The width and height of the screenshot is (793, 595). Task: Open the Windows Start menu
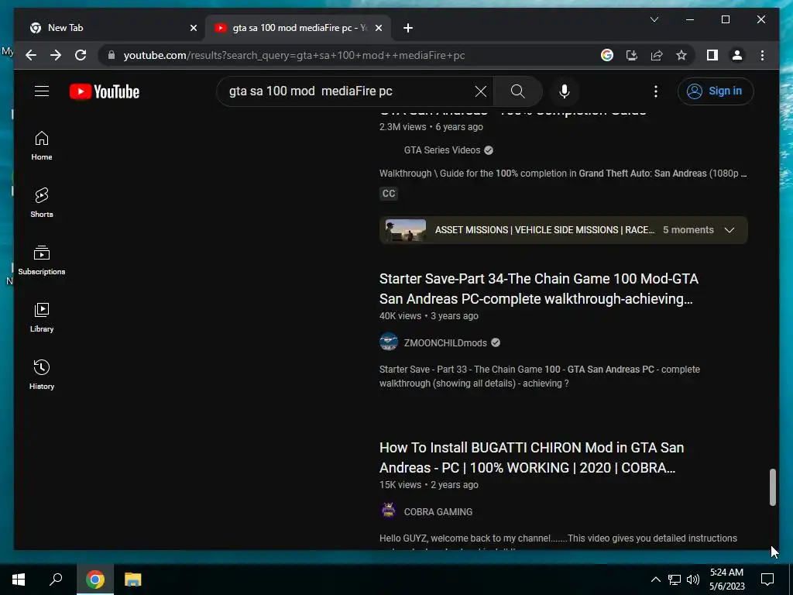[19, 580]
